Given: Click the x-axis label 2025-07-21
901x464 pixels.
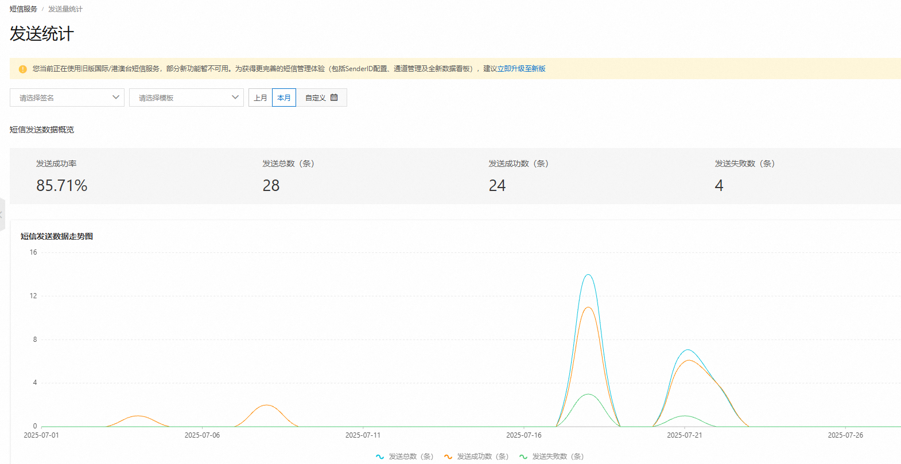Looking at the screenshot, I should click(685, 435).
